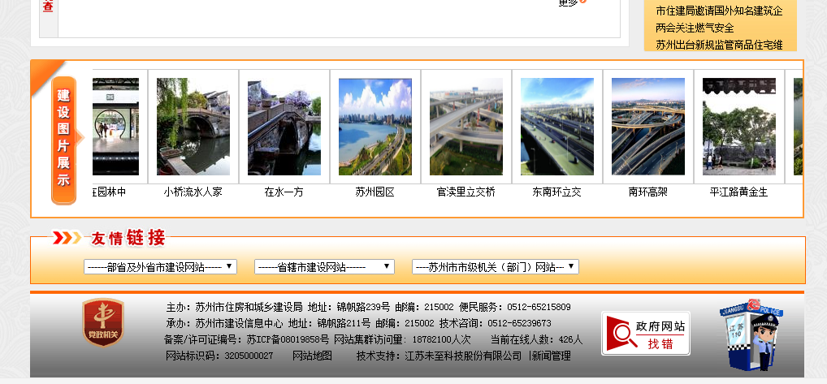This screenshot has width=827, height=384.
Task: Open the 两会关注燃气安全 news headline
Action: 695,28
